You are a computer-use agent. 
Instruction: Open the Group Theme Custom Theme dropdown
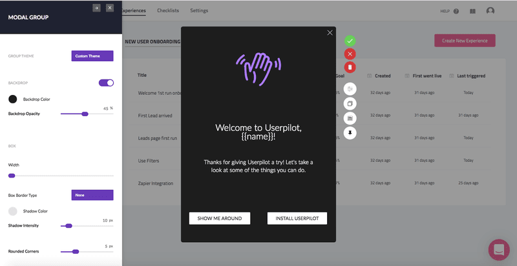click(92, 56)
